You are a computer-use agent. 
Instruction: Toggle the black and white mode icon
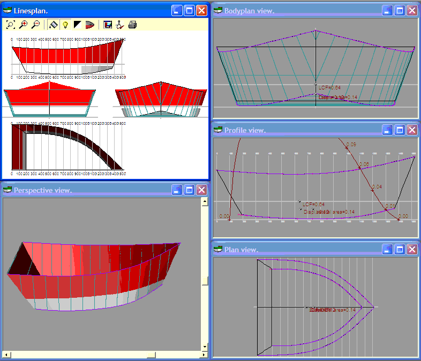(78, 25)
